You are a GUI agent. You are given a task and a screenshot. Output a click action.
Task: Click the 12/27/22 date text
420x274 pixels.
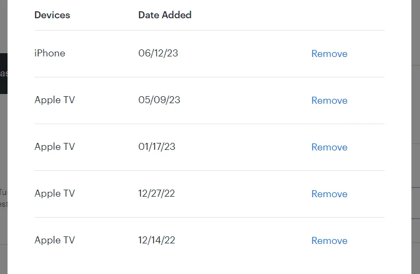(157, 193)
